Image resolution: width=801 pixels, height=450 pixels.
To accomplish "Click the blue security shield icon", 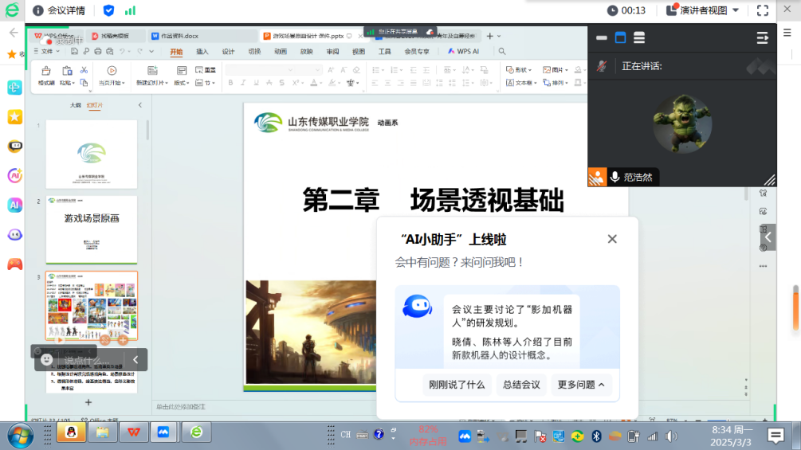I will pos(108,10).
